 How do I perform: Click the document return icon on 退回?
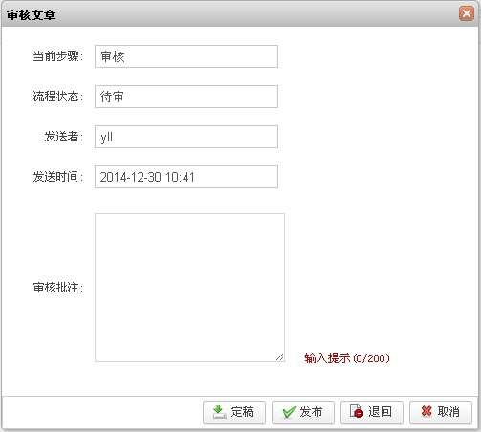[x=357, y=411]
